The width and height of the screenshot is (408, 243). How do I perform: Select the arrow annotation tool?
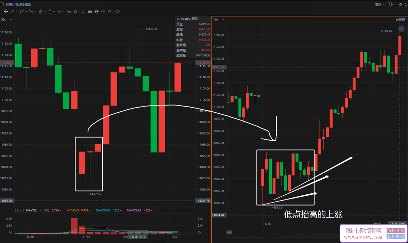(x=59, y=12)
